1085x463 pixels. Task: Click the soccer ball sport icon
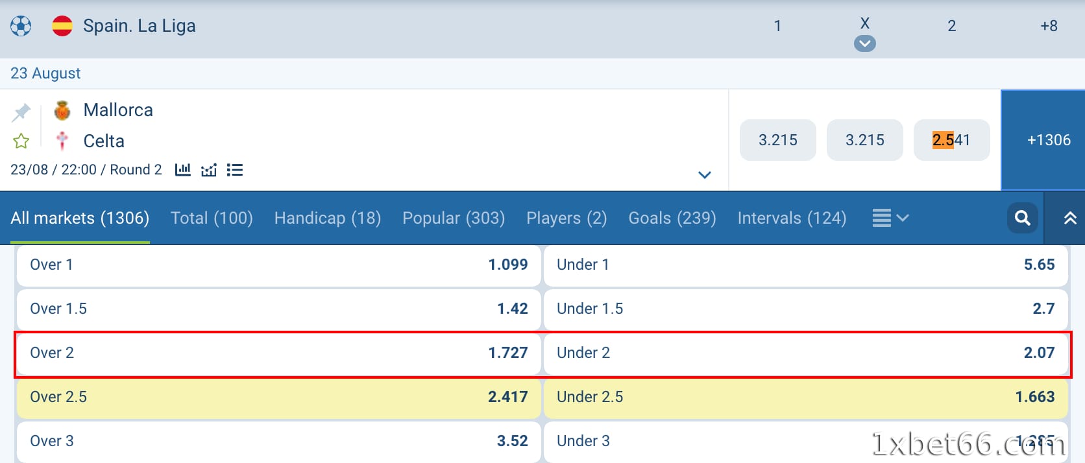(21, 26)
